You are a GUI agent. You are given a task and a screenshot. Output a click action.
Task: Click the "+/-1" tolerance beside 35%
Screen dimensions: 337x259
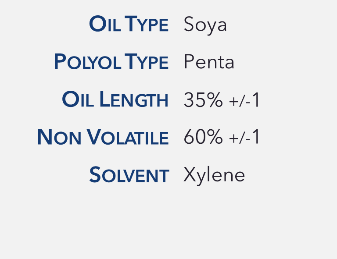coord(245,100)
